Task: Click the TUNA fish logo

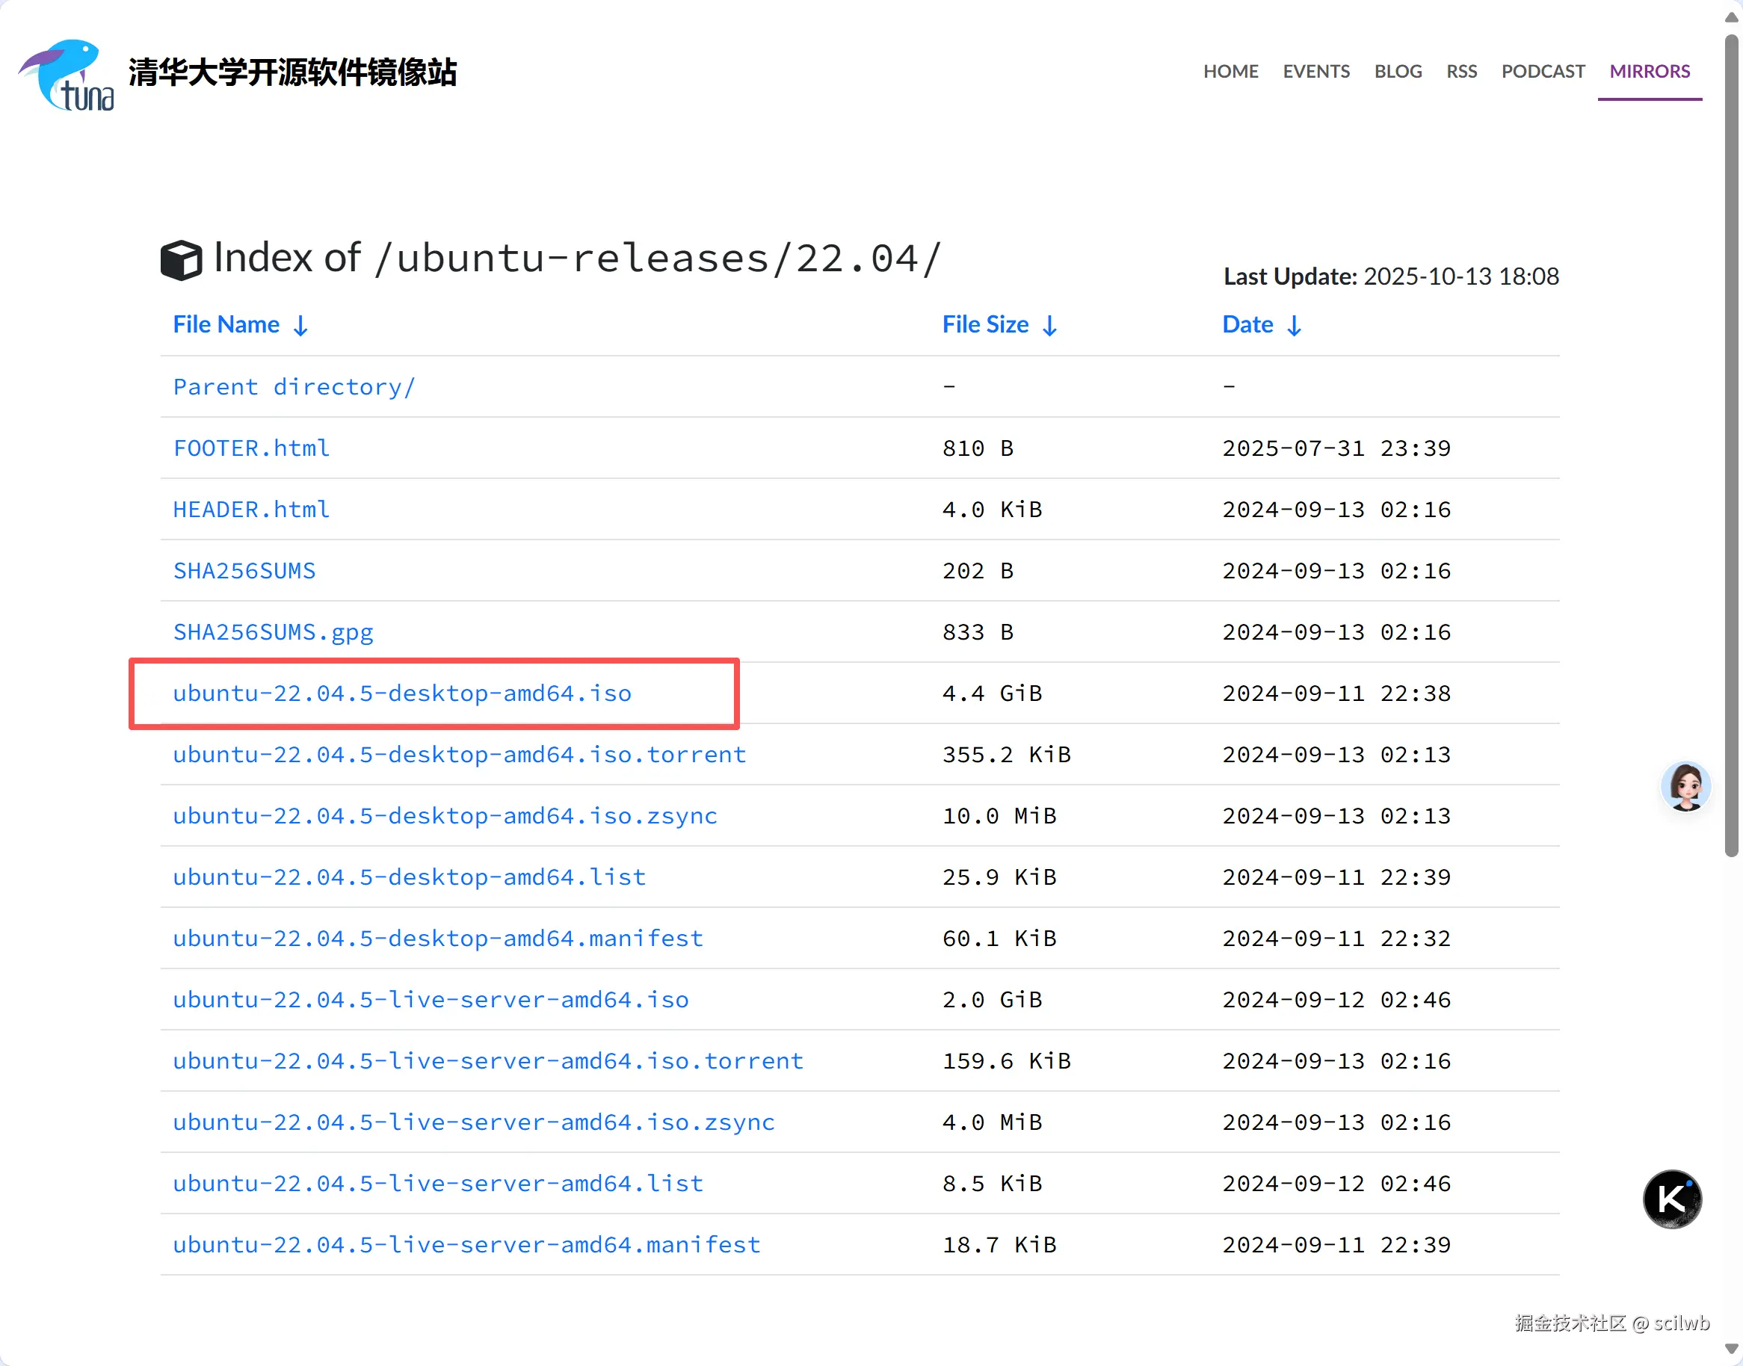Action: click(x=67, y=75)
